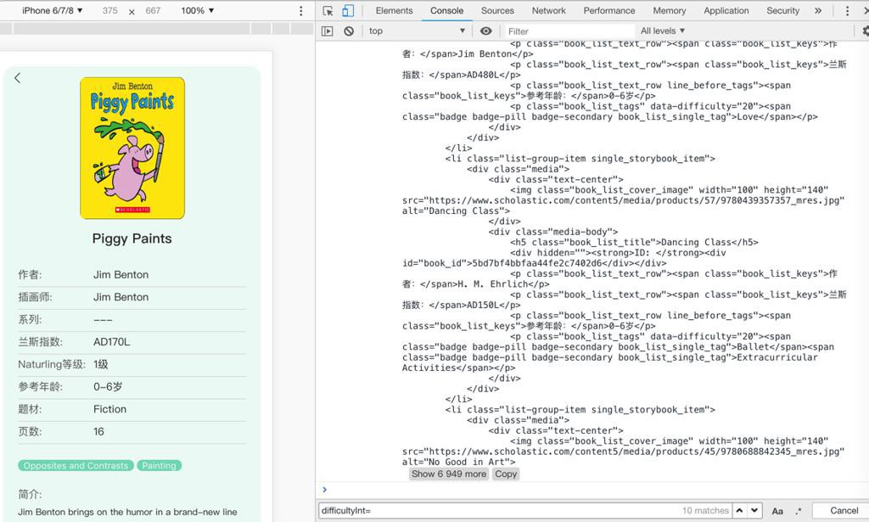Open the Application tab
The height and width of the screenshot is (522, 869).
pyautogui.click(x=726, y=10)
